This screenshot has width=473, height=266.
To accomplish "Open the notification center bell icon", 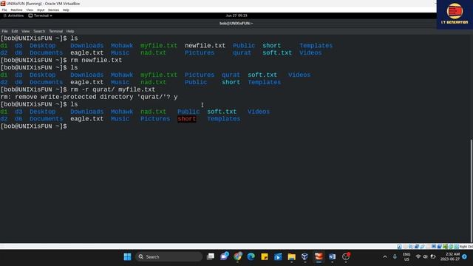I will tap(465, 256).
